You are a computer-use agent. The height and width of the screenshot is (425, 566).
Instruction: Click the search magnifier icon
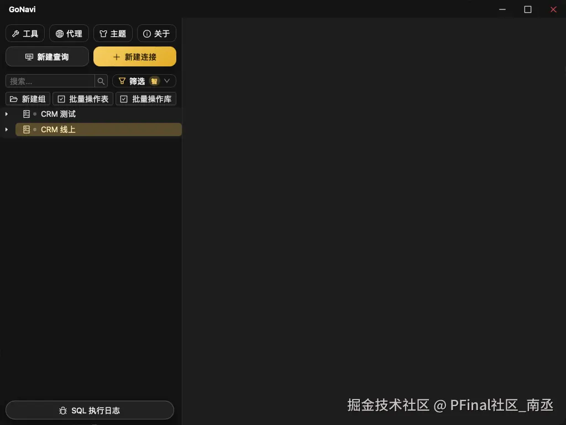pos(101,81)
